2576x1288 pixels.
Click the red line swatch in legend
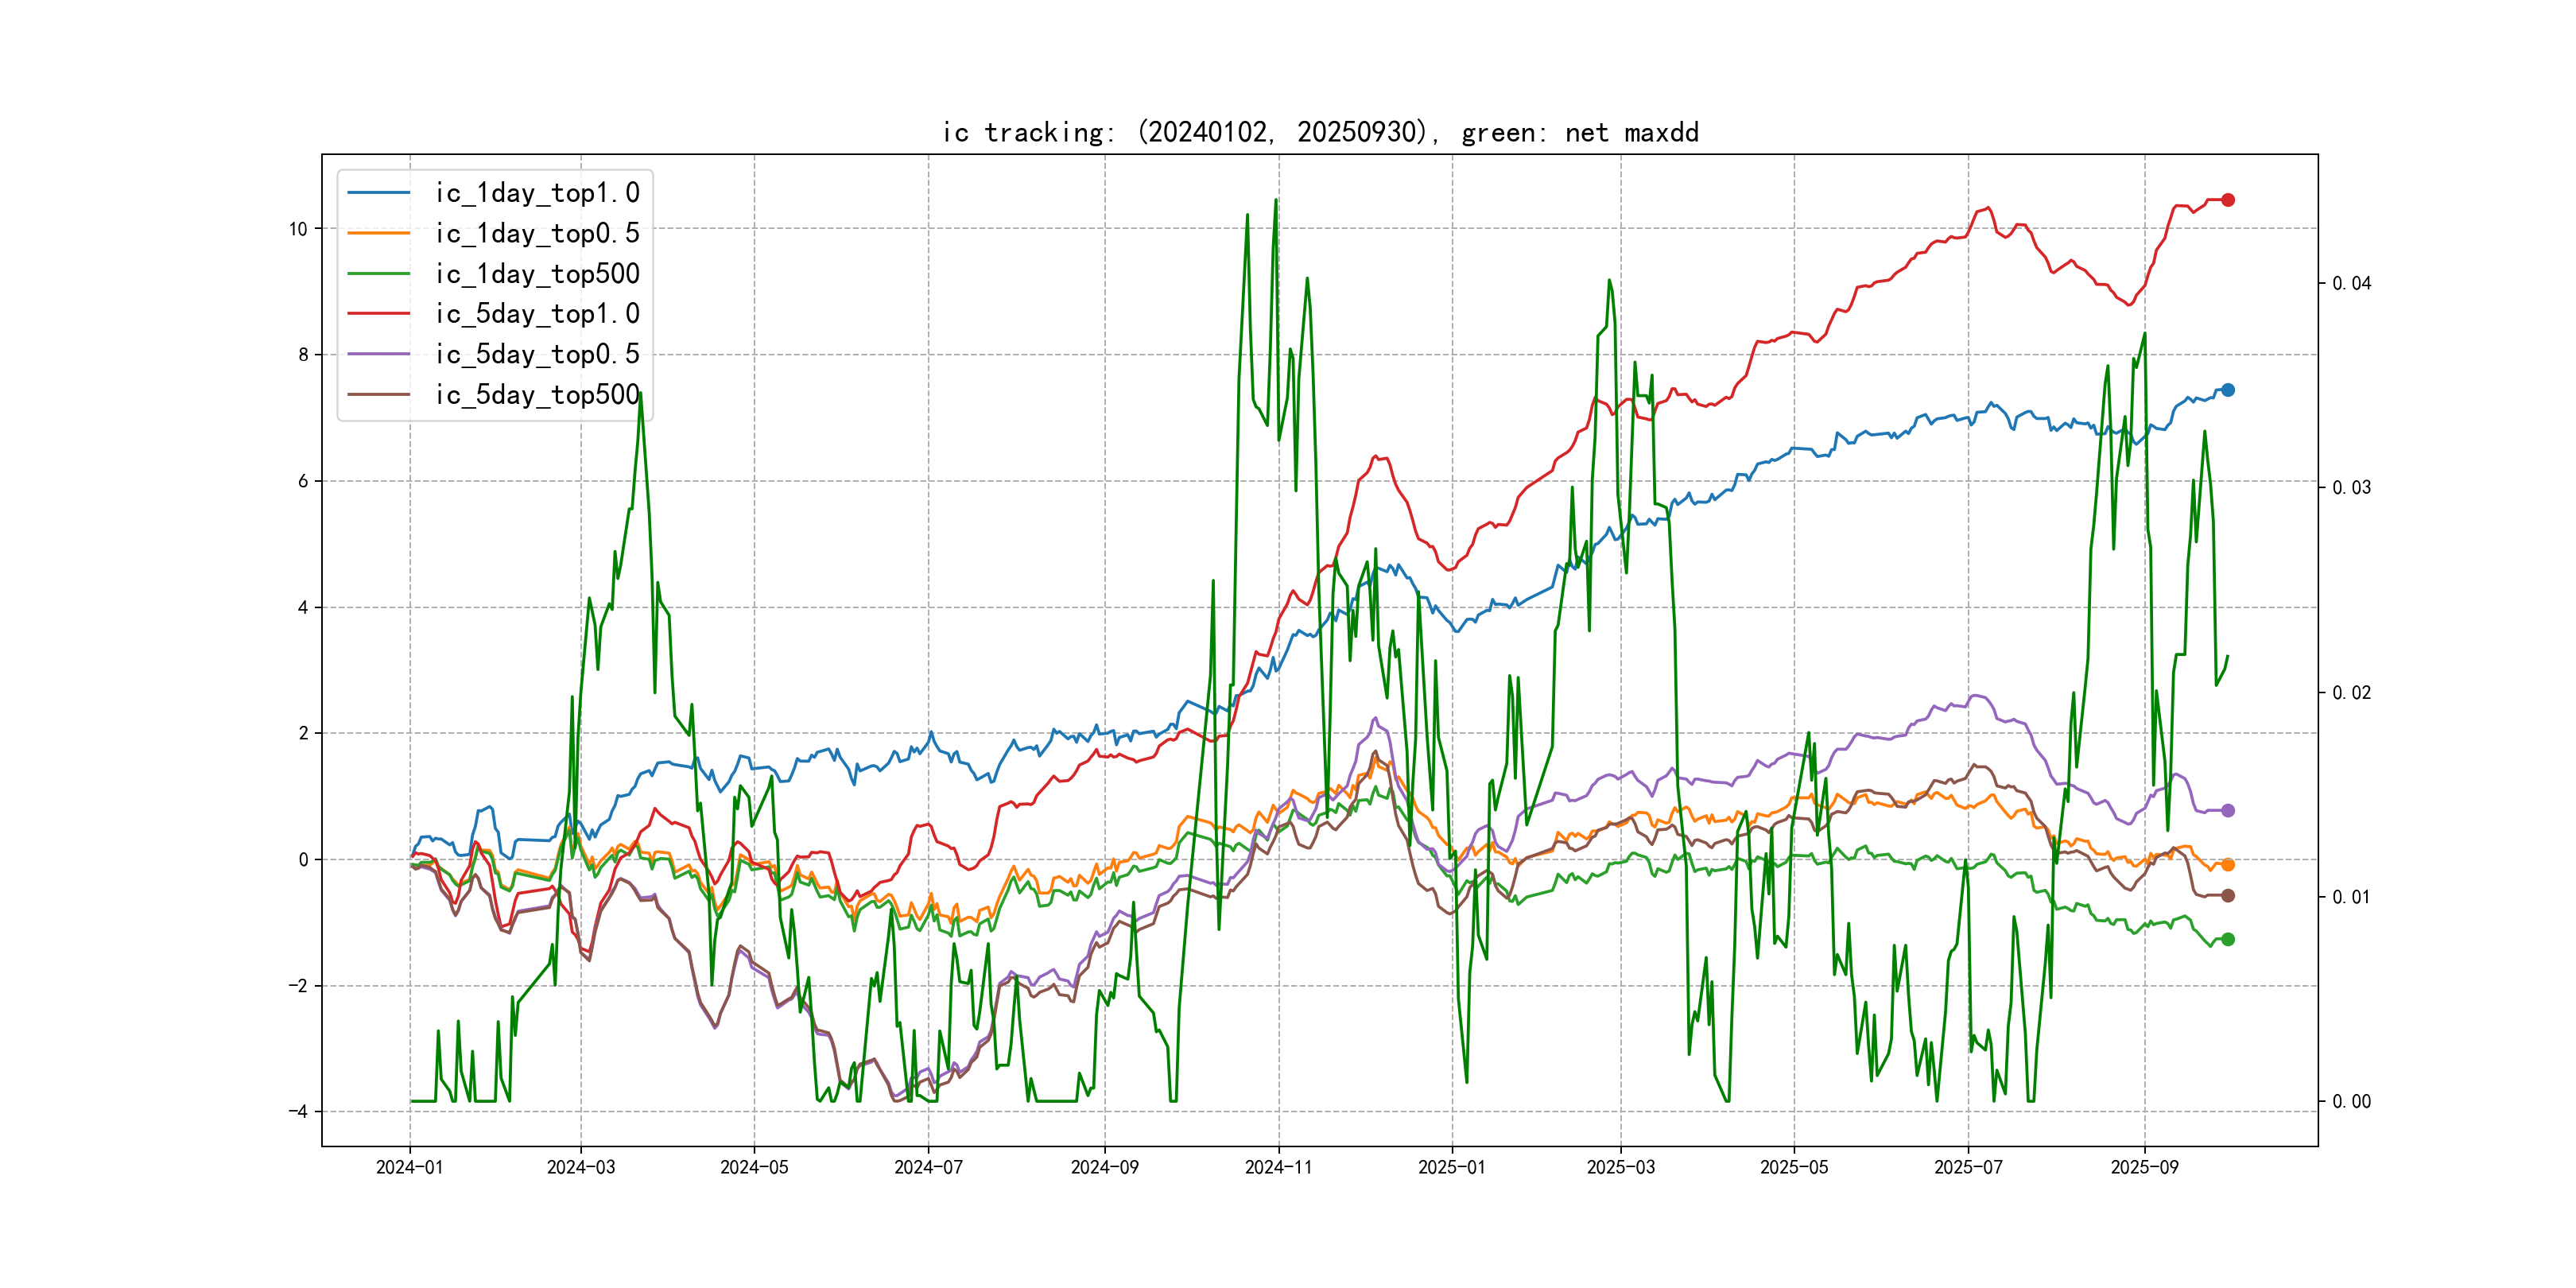378,314
